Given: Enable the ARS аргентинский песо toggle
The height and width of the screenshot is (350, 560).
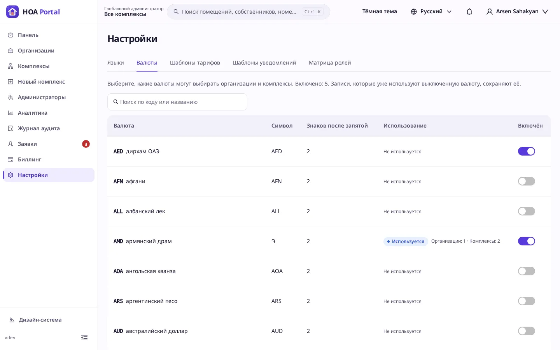Looking at the screenshot, I should pyautogui.click(x=527, y=301).
